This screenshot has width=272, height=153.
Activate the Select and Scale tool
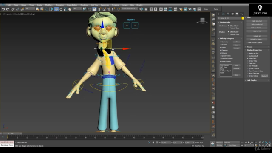click(x=65, y=9)
